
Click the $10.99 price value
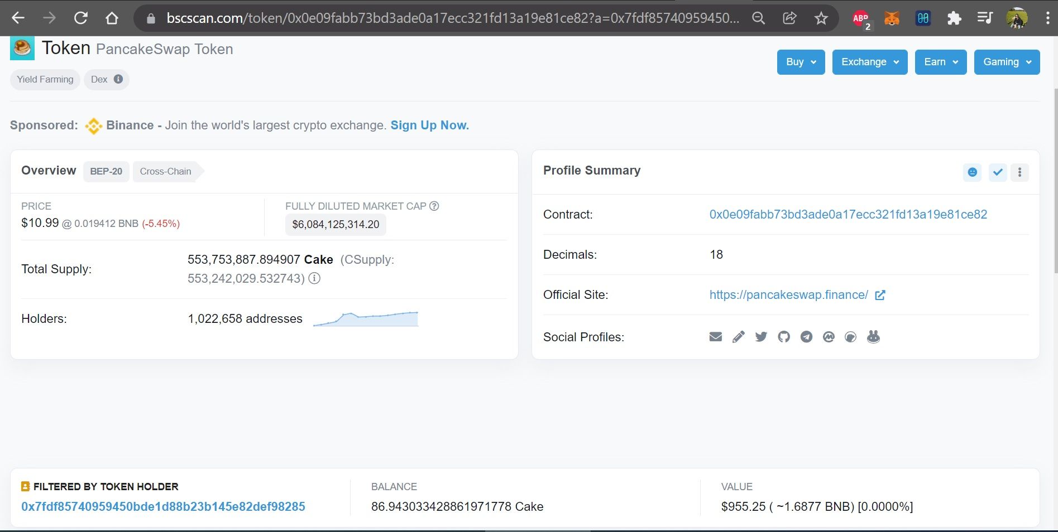pos(40,223)
